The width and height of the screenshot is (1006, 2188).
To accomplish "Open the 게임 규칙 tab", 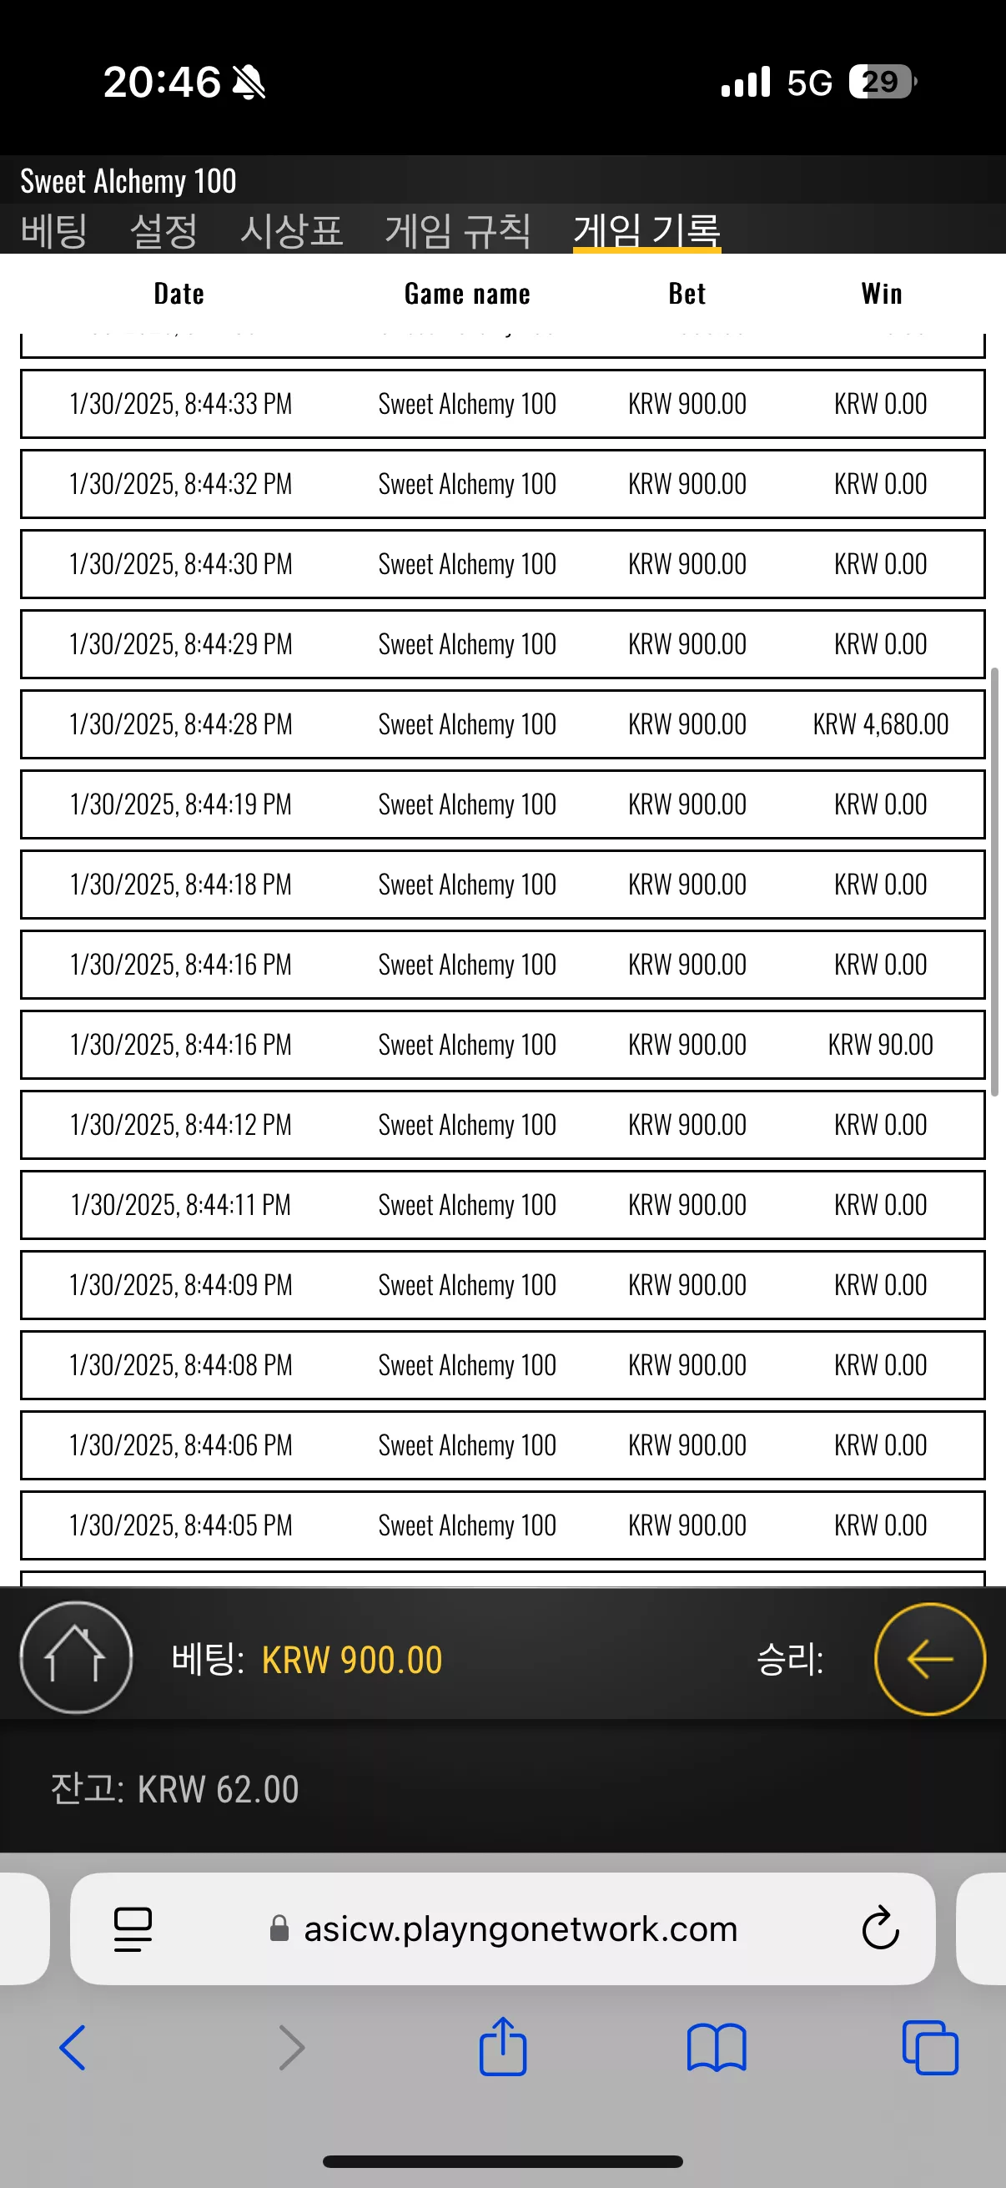I will pyautogui.click(x=458, y=230).
